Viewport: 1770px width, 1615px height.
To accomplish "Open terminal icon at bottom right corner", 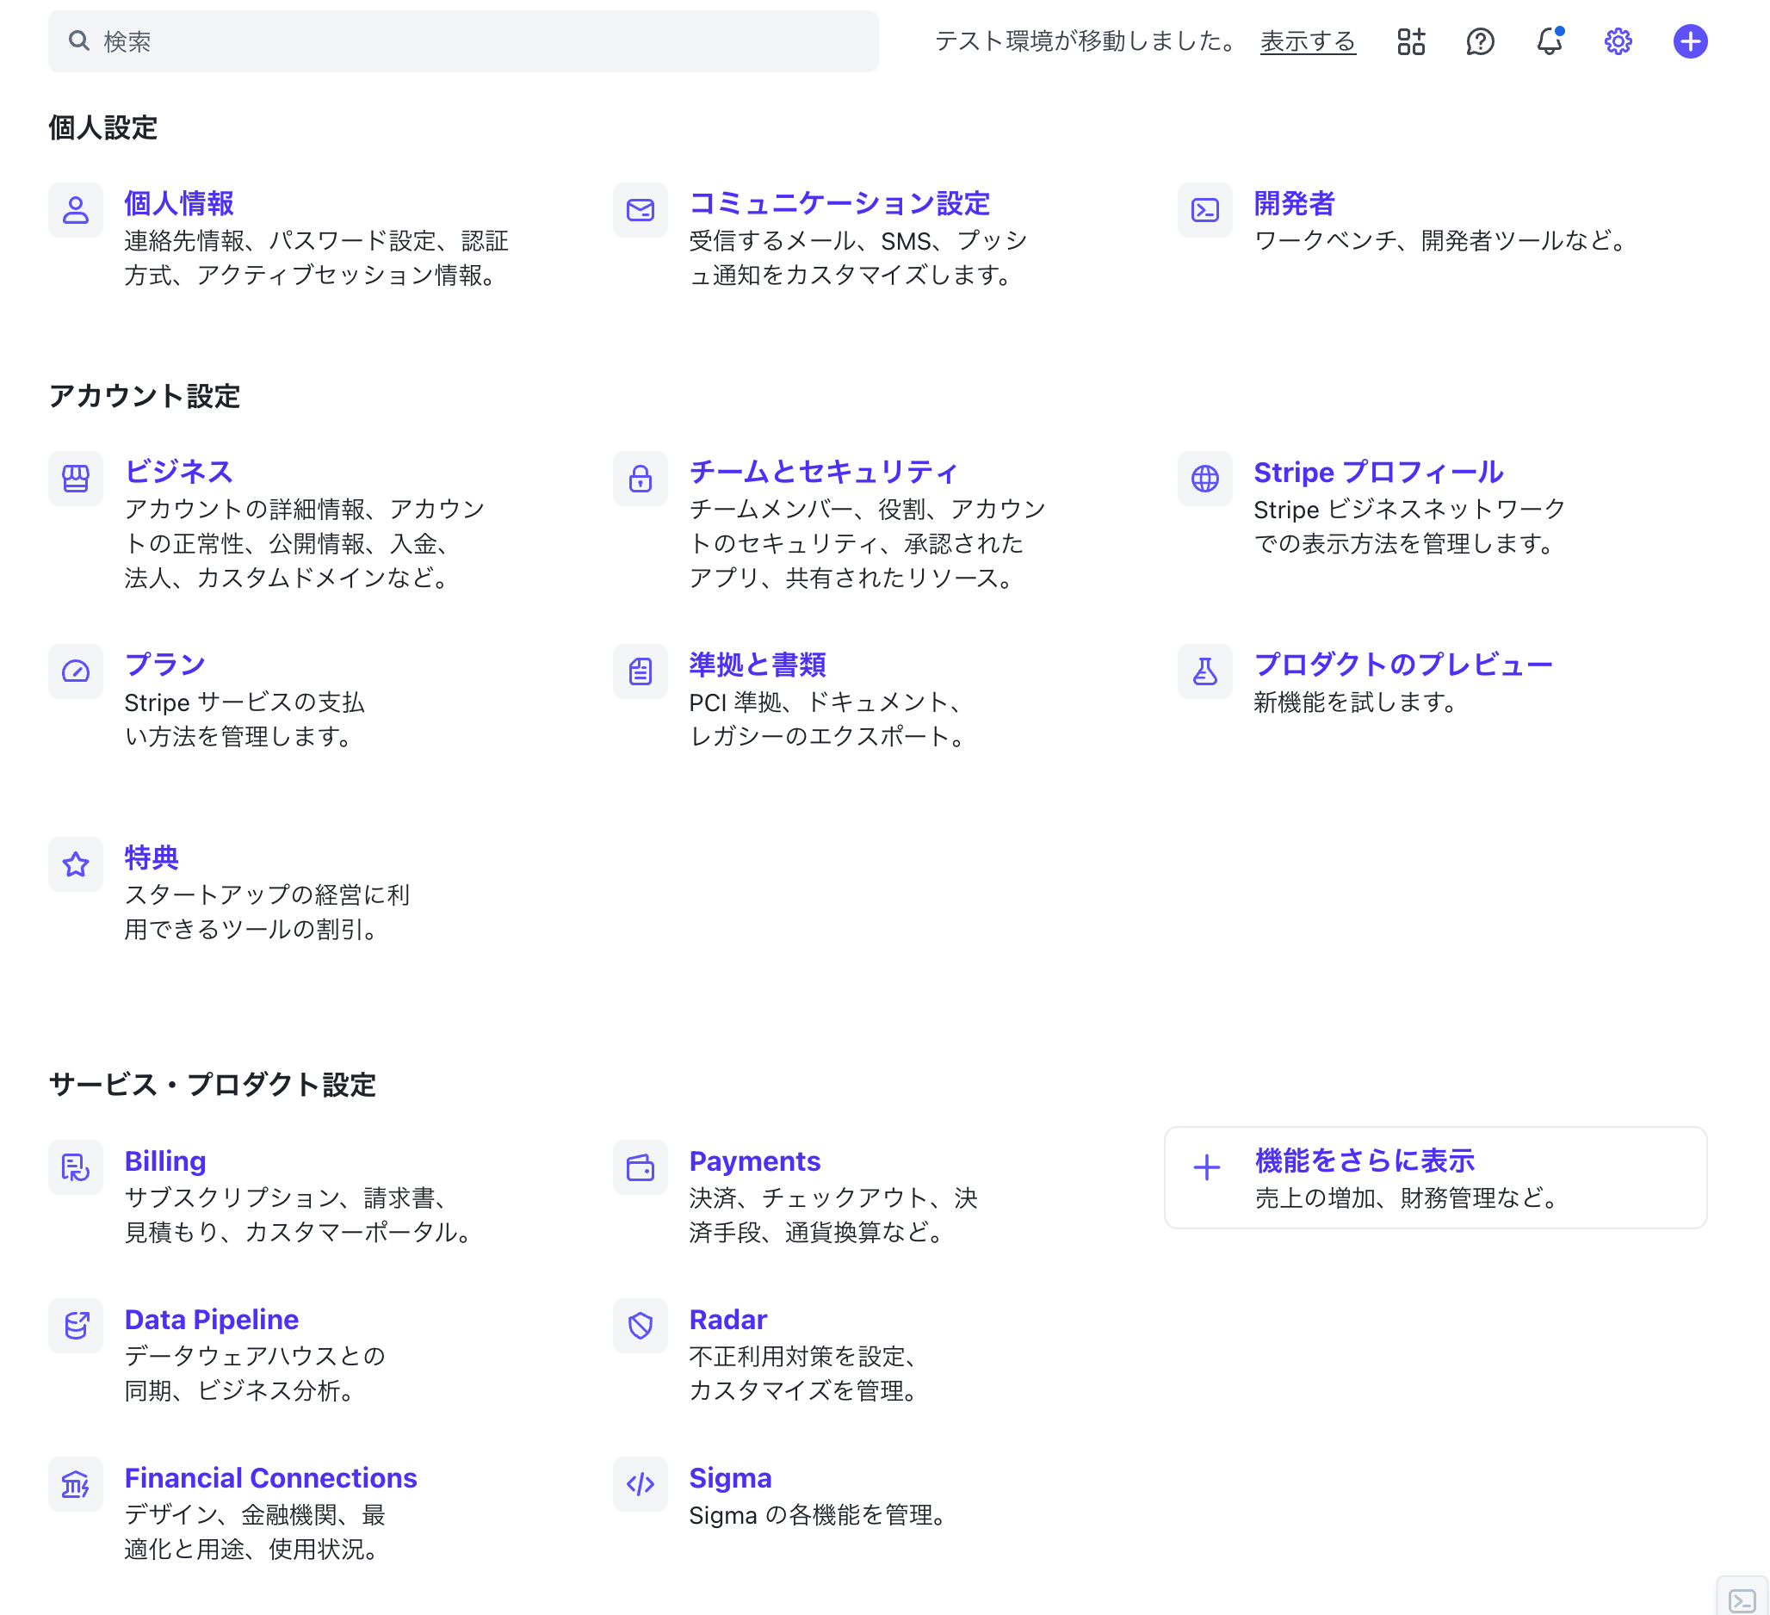I will click(1741, 1600).
